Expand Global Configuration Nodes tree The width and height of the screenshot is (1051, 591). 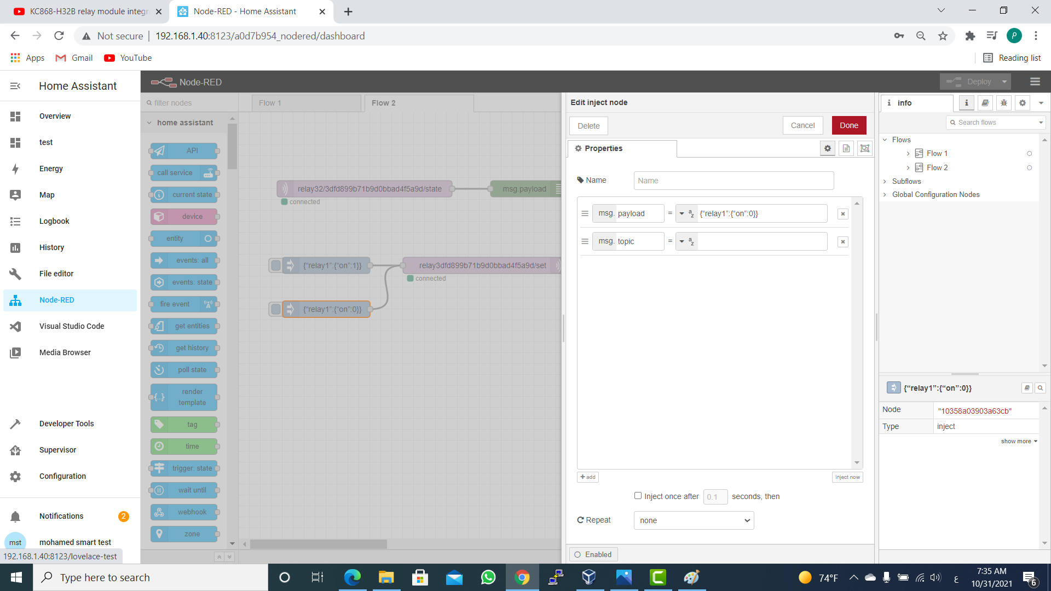[x=885, y=195]
